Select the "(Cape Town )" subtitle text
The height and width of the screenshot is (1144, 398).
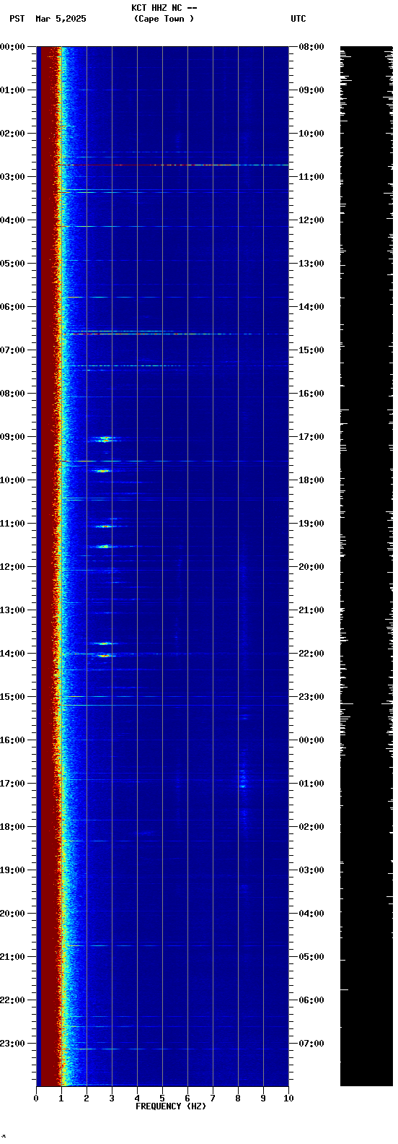(x=164, y=19)
